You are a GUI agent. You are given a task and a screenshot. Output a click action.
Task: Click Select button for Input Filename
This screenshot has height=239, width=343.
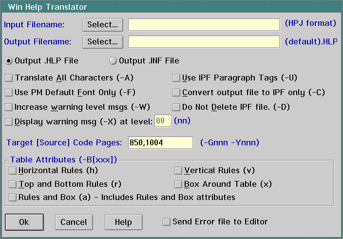tap(102, 24)
